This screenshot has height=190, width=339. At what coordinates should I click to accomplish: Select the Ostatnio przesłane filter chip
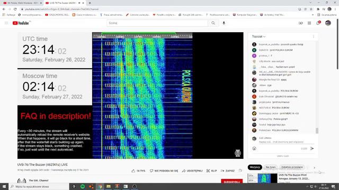[292, 167]
